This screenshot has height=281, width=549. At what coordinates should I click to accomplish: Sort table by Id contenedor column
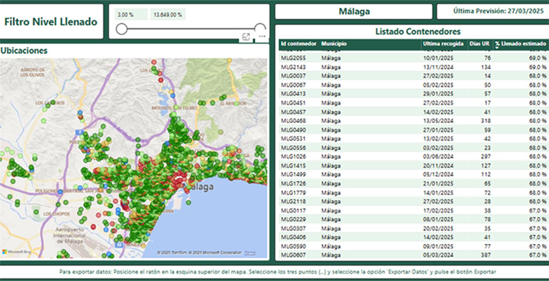(x=299, y=43)
